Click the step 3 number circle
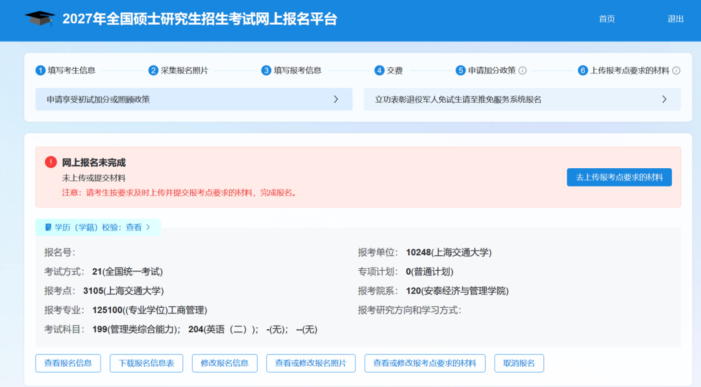The height and width of the screenshot is (387, 701). pos(267,70)
